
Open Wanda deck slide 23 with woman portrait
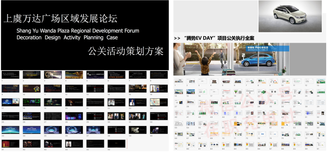(138, 102)
